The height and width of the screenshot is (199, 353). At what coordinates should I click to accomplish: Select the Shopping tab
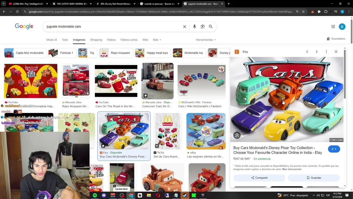(96, 40)
